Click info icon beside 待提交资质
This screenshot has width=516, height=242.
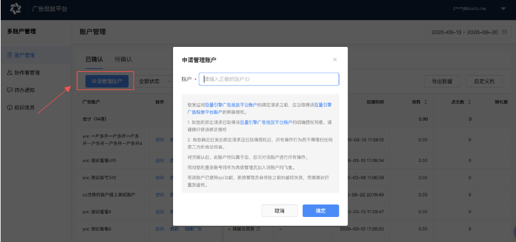click(258, 229)
